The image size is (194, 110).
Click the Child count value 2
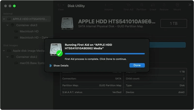[x=184, y=79]
